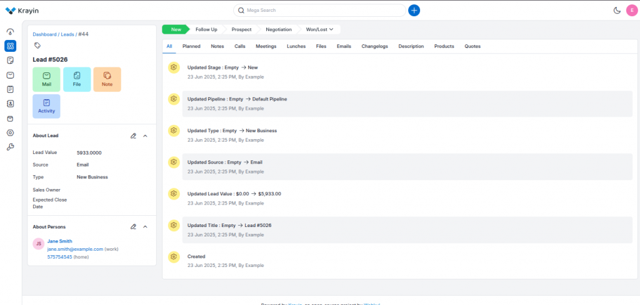Image resolution: width=640 pixels, height=305 pixels.
Task: Click the blue plus quick-create button
Action: click(x=414, y=10)
